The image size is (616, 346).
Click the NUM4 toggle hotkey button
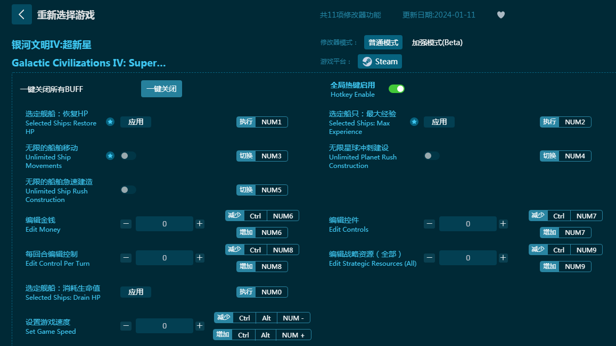[566, 156]
